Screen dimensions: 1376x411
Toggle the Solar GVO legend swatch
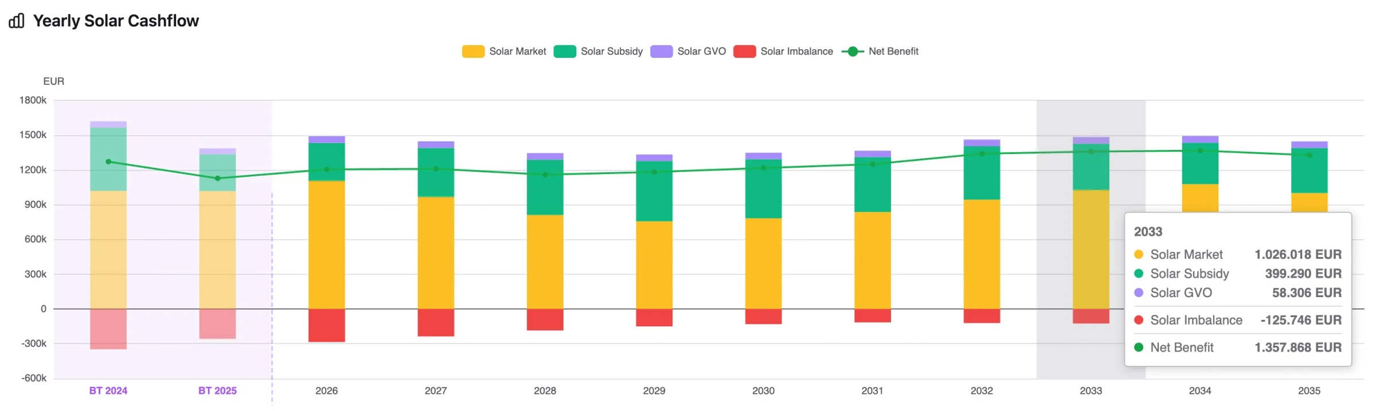point(662,52)
